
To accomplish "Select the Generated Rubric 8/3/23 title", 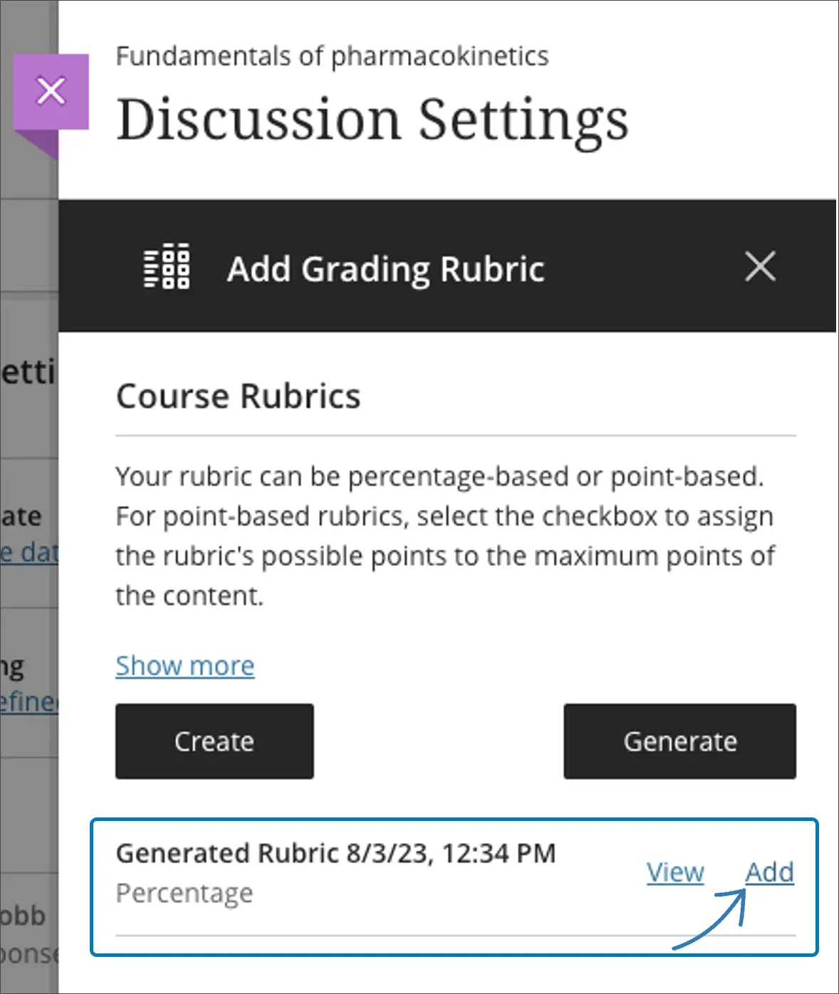I will pyautogui.click(x=335, y=853).
